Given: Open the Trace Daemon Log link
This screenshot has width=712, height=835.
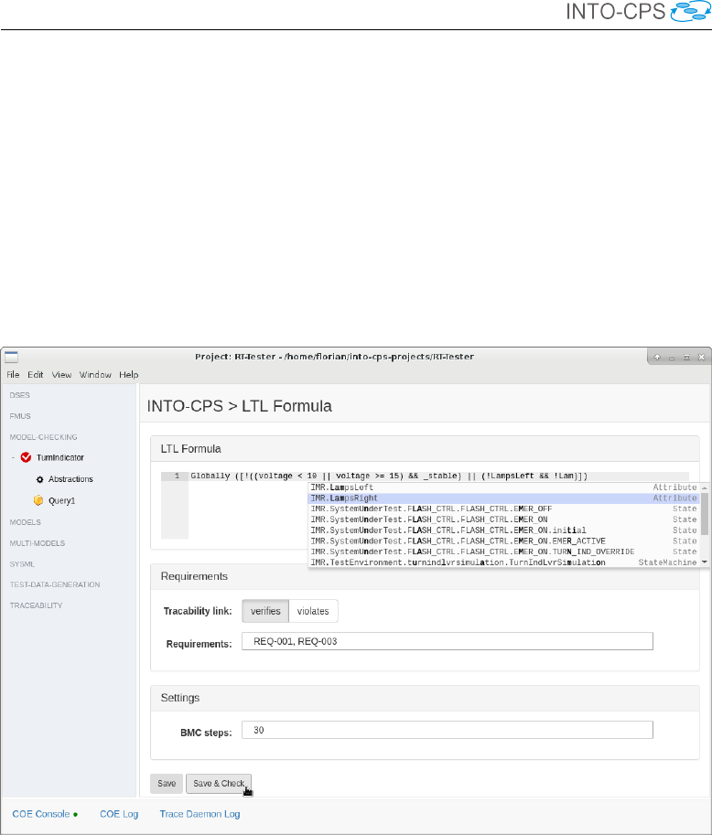Looking at the screenshot, I should tap(200, 814).
